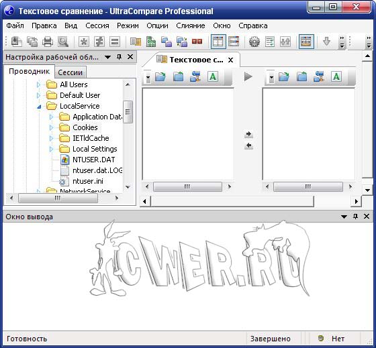The image size is (376, 348).
Task: Expand the All Users folder
Action: click(x=38, y=84)
